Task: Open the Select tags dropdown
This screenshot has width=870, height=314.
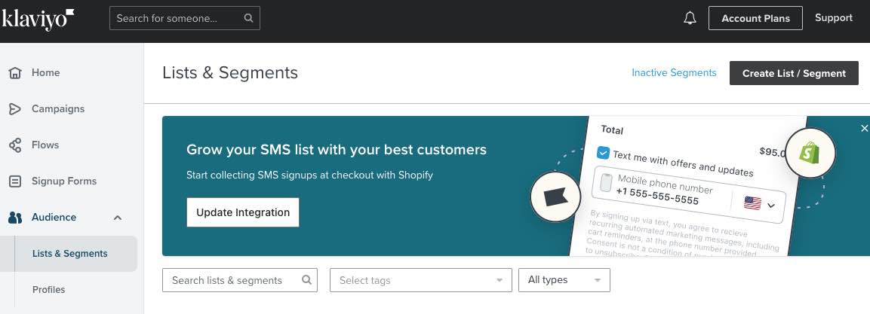Action: coord(420,280)
